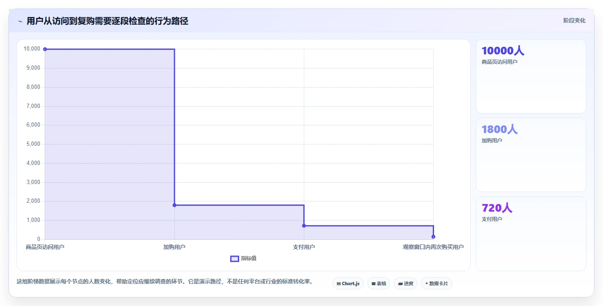The height and width of the screenshot is (306, 603).
Task: Click the 5,000 y-axis label
Action: point(33,144)
